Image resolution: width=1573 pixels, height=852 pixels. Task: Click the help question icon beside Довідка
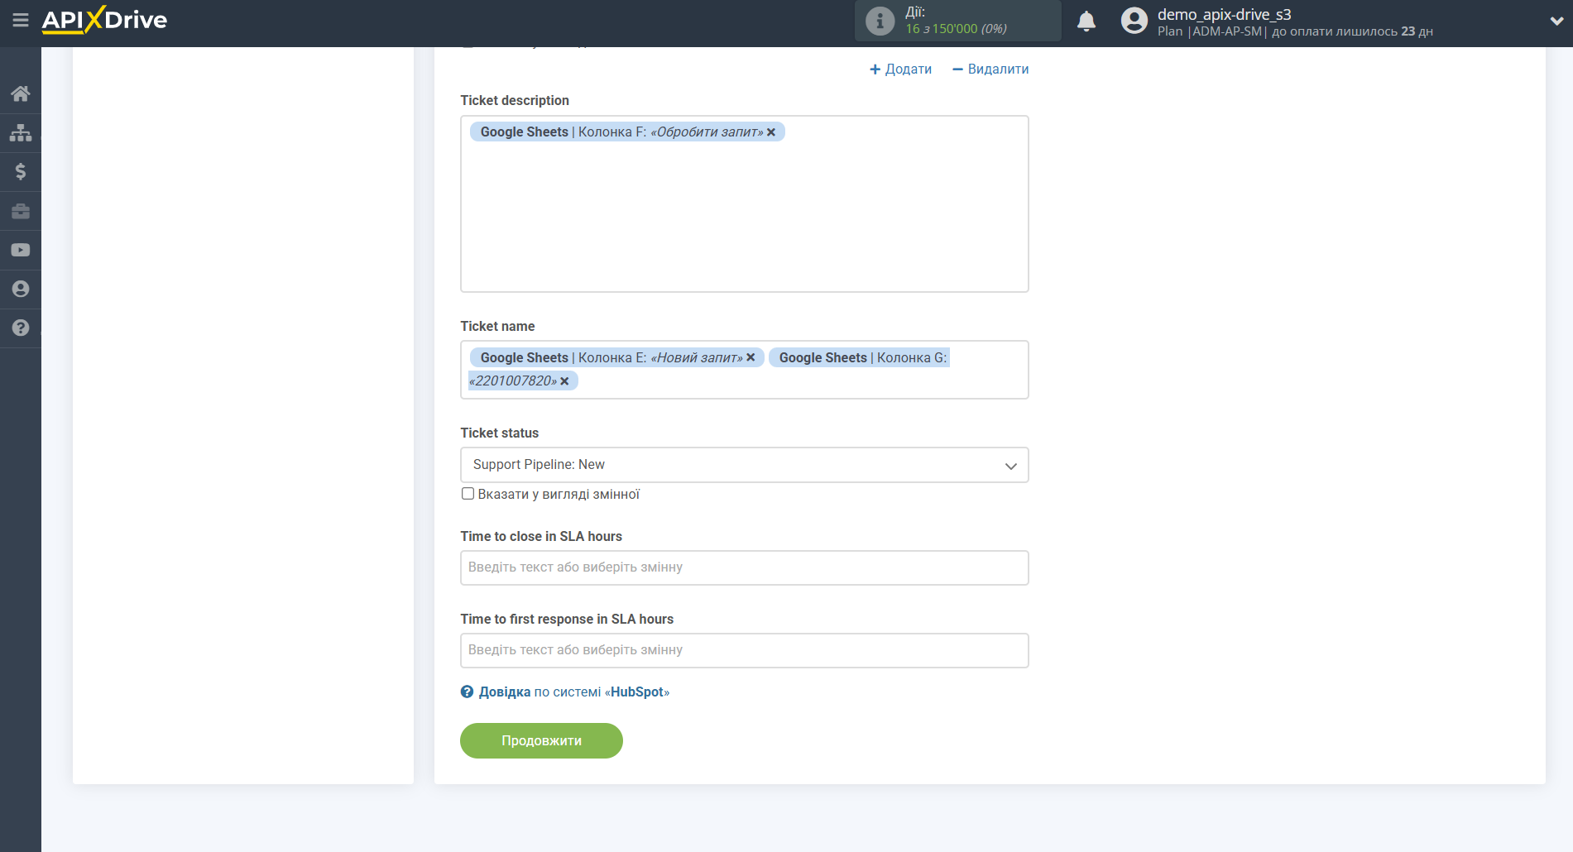[x=468, y=692]
